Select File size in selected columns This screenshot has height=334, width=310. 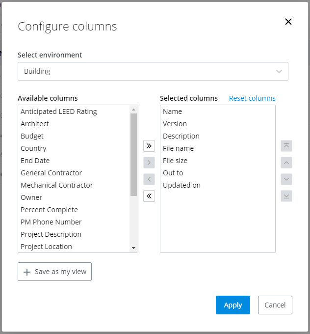(x=175, y=161)
